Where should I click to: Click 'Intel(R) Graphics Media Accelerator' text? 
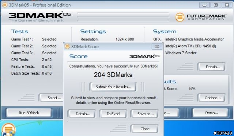195,39
